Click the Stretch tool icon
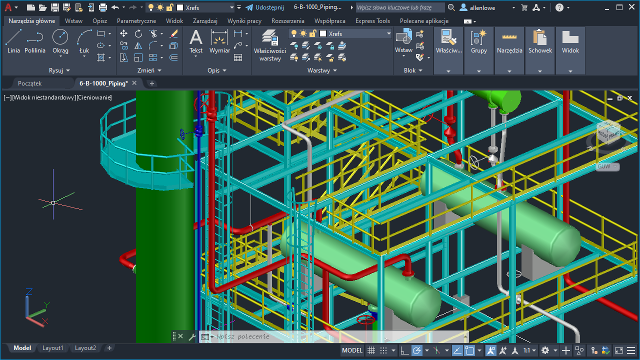640x360 pixels. point(124,57)
